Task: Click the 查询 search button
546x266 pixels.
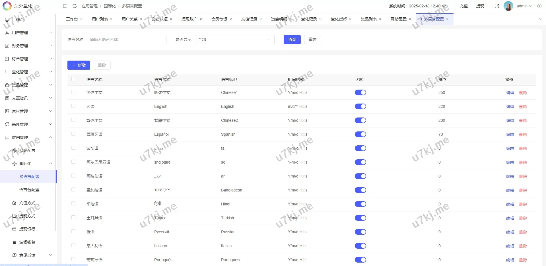Action: pyautogui.click(x=292, y=40)
